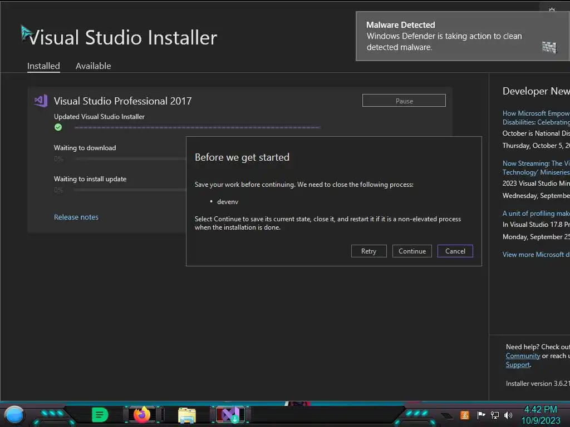Open Action Center flag tray icon
Image resolution: width=570 pixels, height=427 pixels.
[481, 415]
